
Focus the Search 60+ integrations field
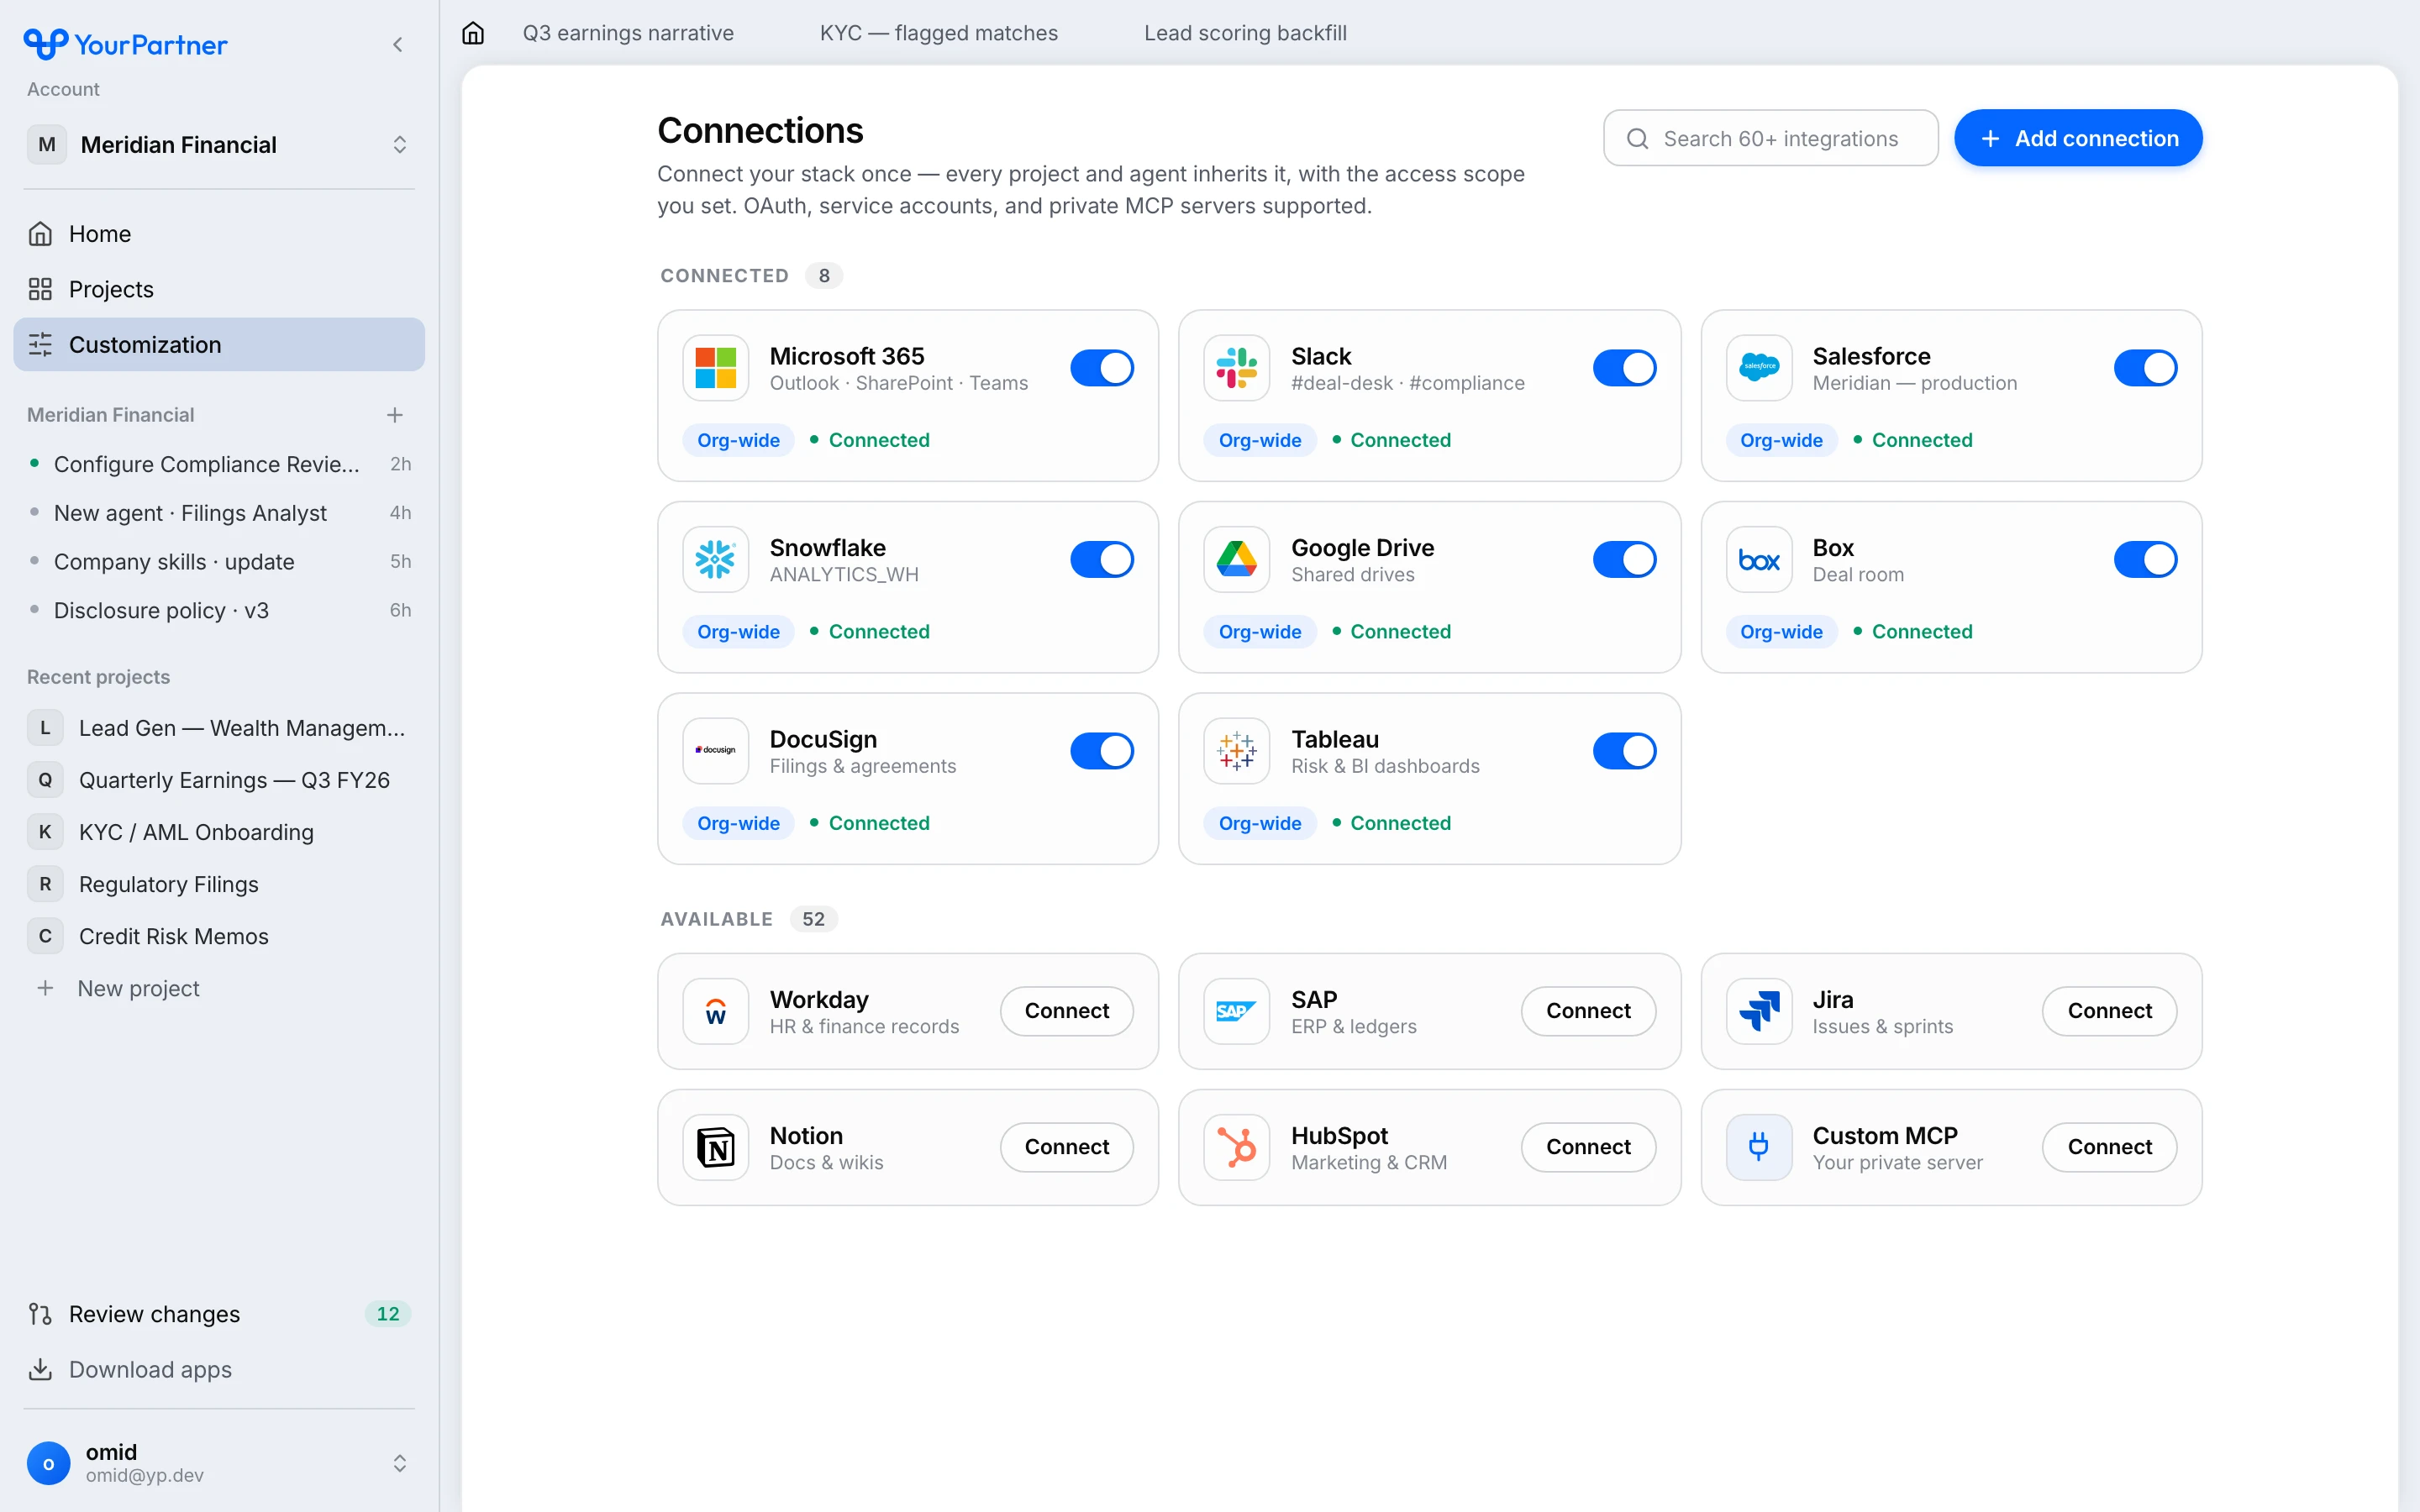1770,139
